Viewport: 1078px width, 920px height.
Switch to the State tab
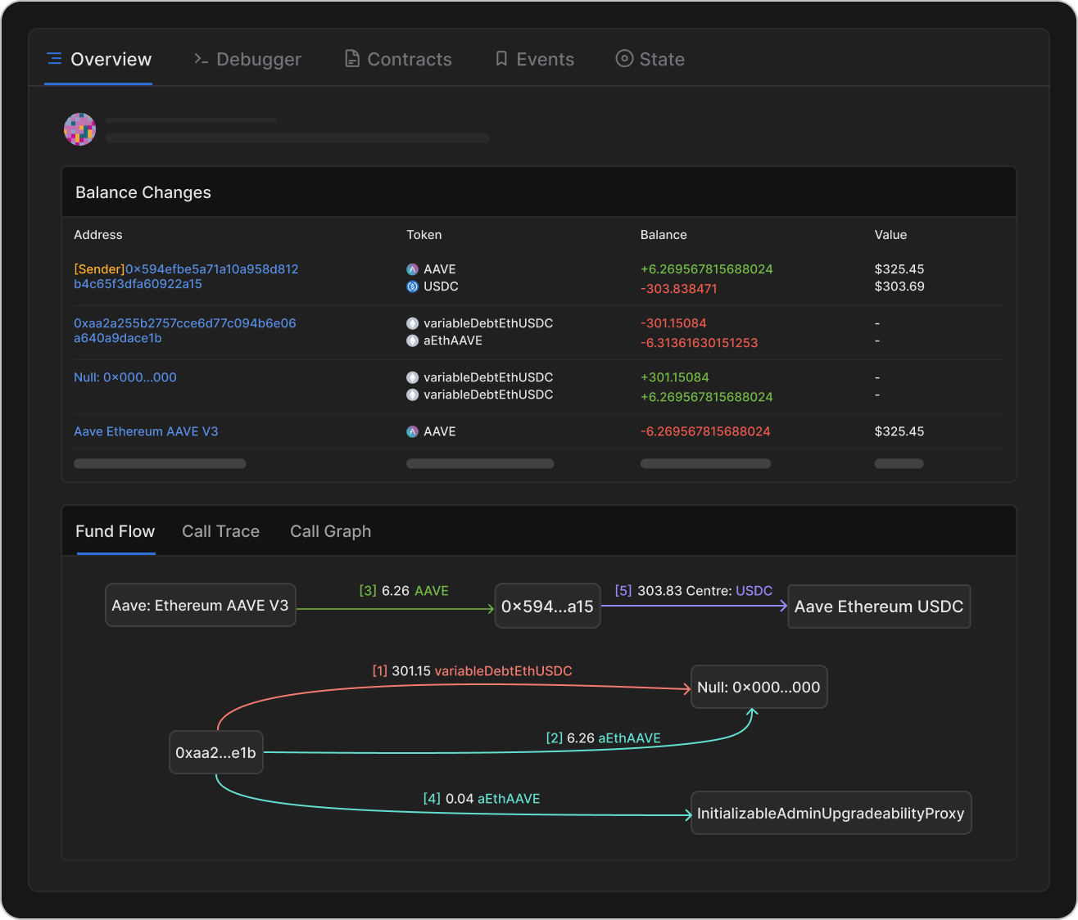(650, 59)
